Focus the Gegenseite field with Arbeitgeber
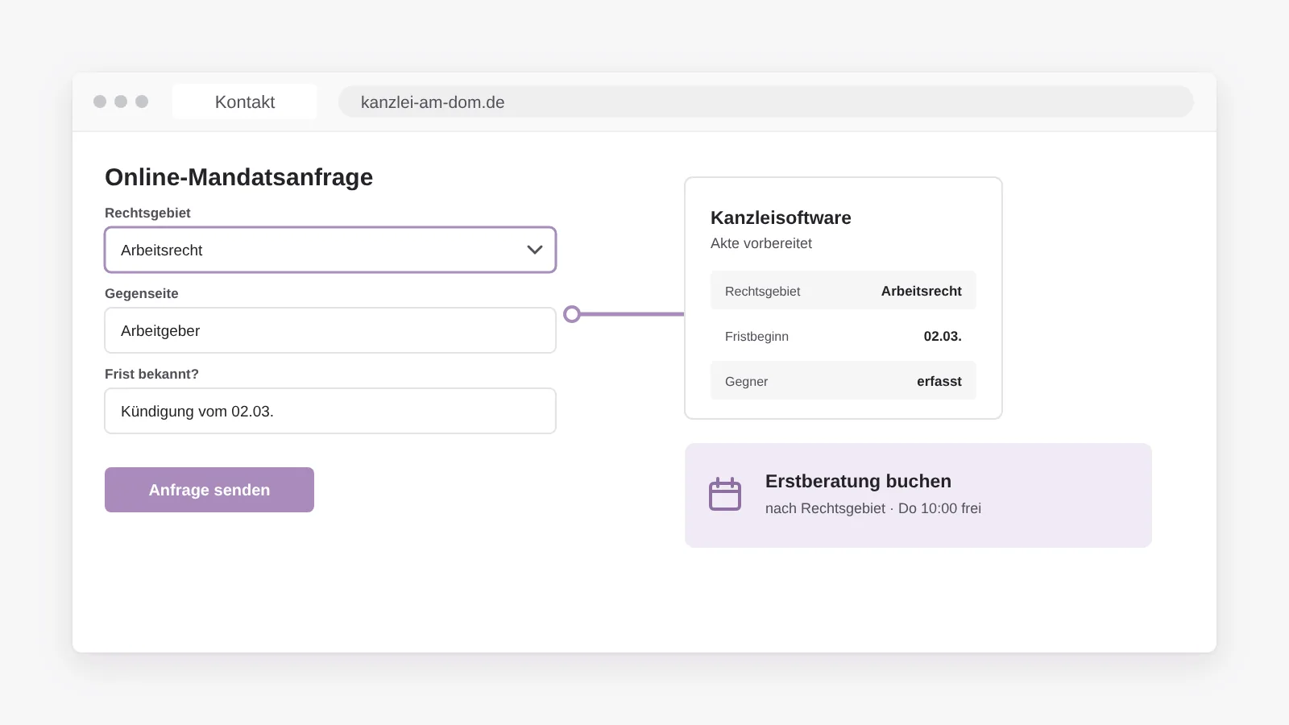 330,330
